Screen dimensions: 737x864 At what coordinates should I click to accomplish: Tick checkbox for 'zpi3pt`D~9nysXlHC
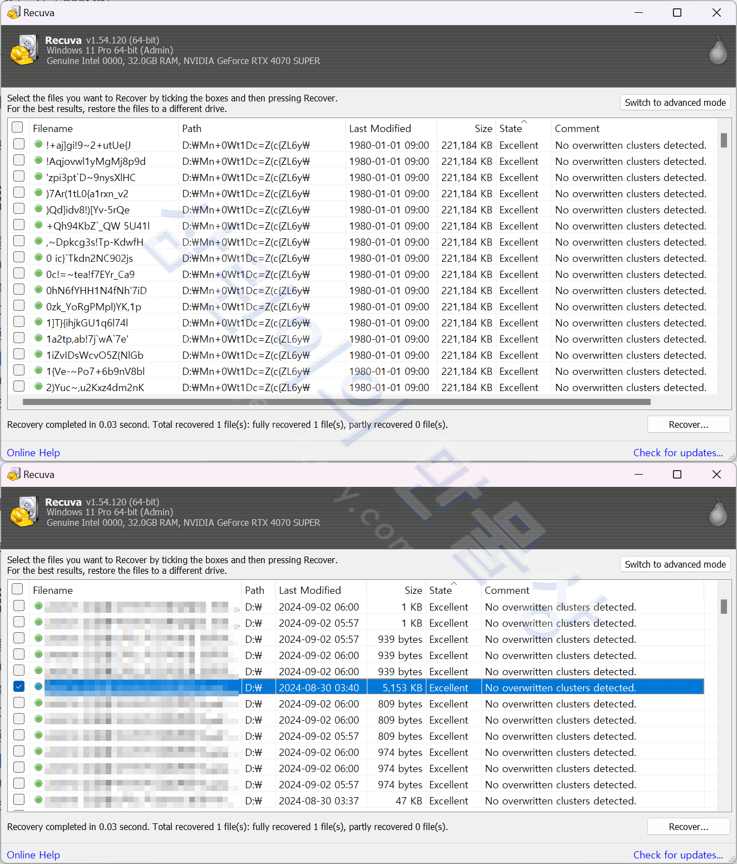point(19,176)
